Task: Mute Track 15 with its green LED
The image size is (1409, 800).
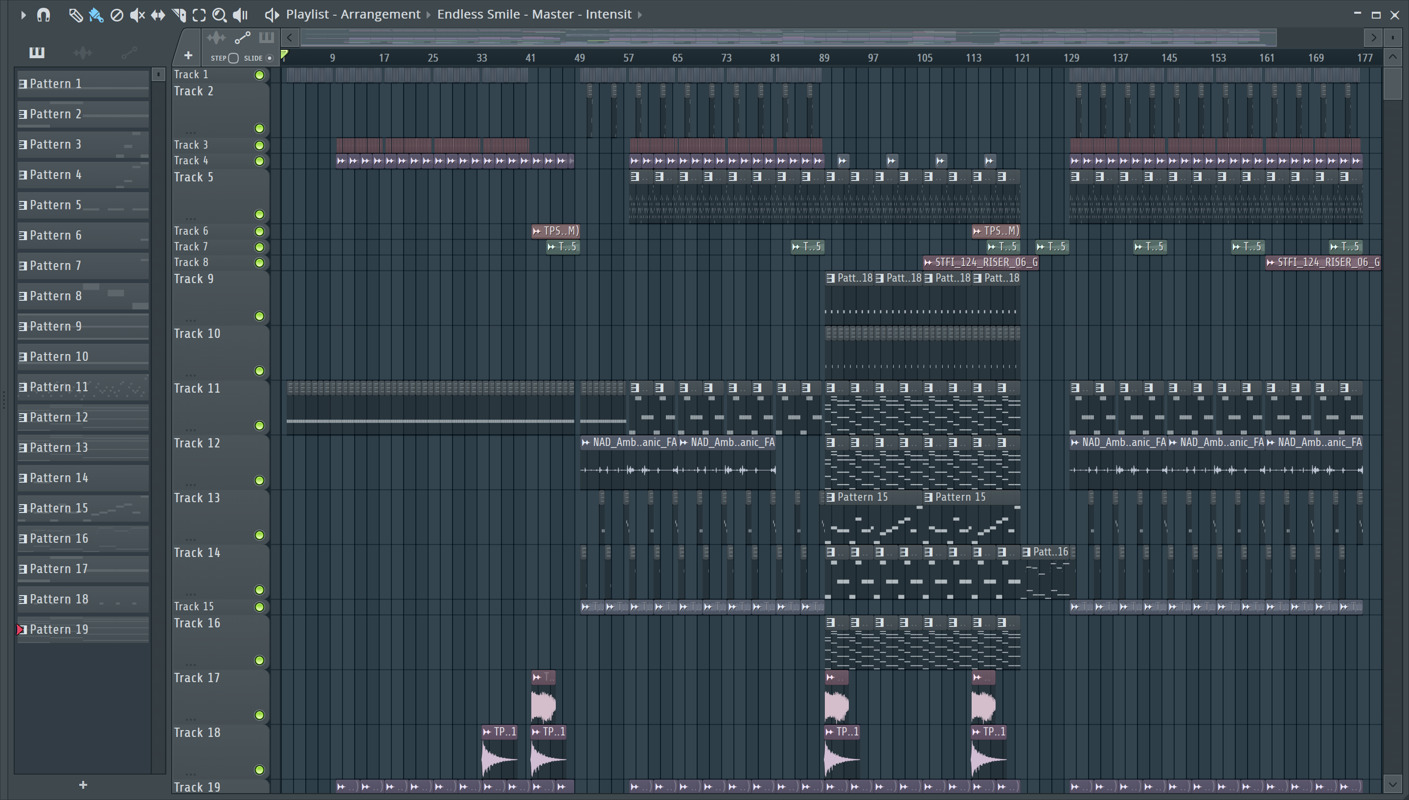Action: pos(259,607)
